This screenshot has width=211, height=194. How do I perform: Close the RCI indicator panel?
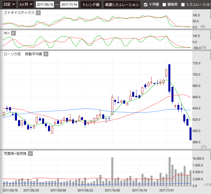13,33
